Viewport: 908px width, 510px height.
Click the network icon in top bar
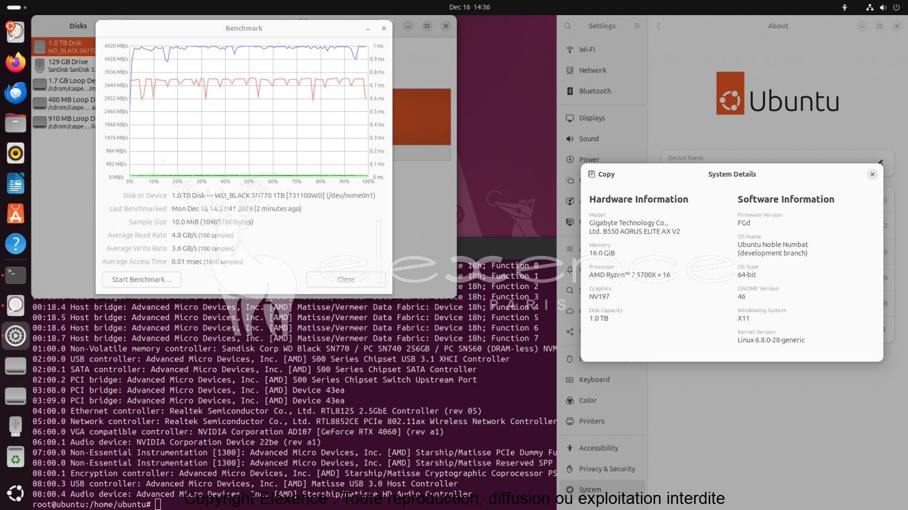[x=870, y=7]
